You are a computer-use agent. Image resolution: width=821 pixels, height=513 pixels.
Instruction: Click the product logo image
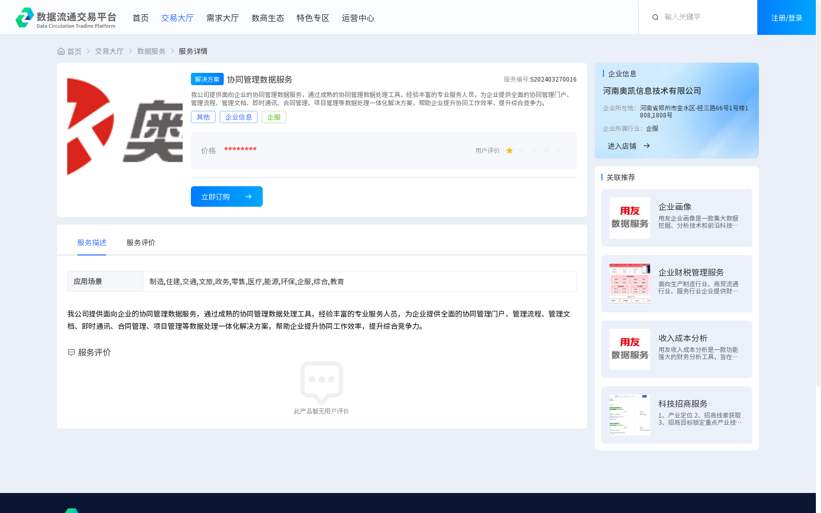tap(125, 126)
